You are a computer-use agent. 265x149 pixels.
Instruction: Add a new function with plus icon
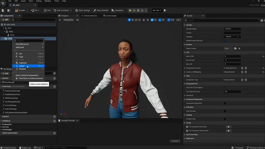point(55,87)
